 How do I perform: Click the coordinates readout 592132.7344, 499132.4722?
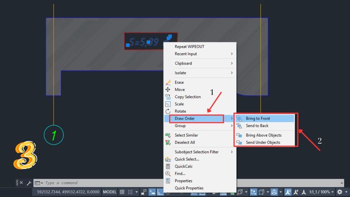coord(68,192)
